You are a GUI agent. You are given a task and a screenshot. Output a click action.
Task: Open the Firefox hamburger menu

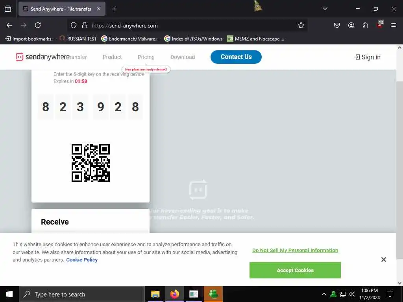click(394, 25)
